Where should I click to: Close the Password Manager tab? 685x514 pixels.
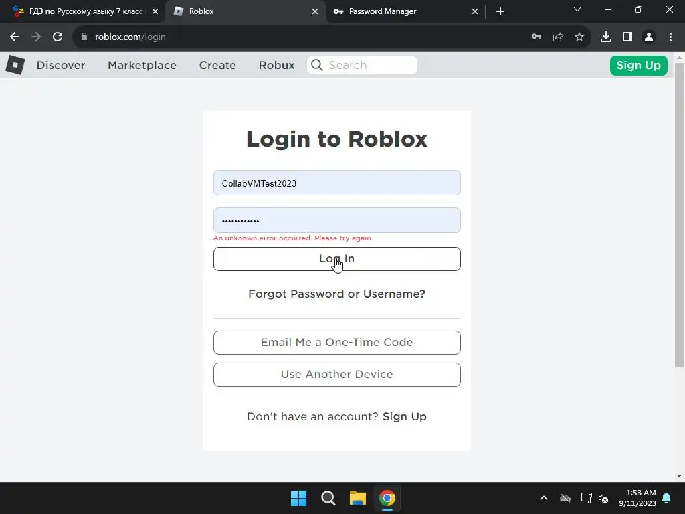(475, 11)
